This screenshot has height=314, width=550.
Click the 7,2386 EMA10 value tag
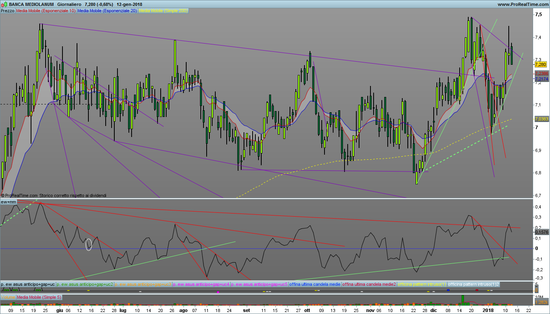pyautogui.click(x=541, y=74)
